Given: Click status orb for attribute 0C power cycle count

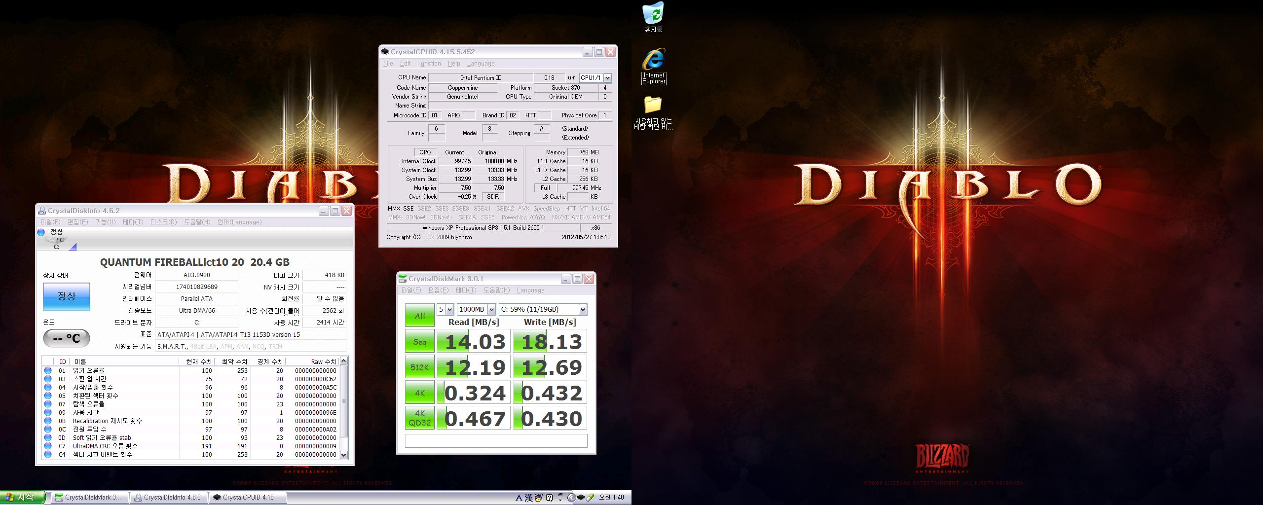Looking at the screenshot, I should click(x=48, y=429).
